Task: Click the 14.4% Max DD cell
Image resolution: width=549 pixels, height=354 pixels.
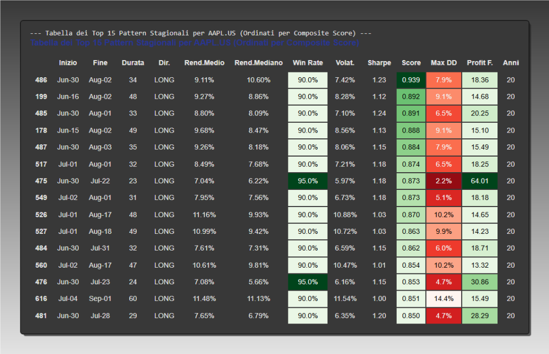Action: click(x=443, y=299)
